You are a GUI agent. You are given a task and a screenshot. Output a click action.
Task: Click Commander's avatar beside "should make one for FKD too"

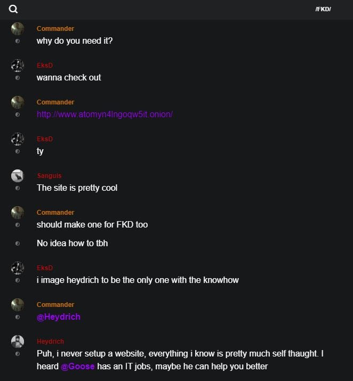pyautogui.click(x=18, y=213)
